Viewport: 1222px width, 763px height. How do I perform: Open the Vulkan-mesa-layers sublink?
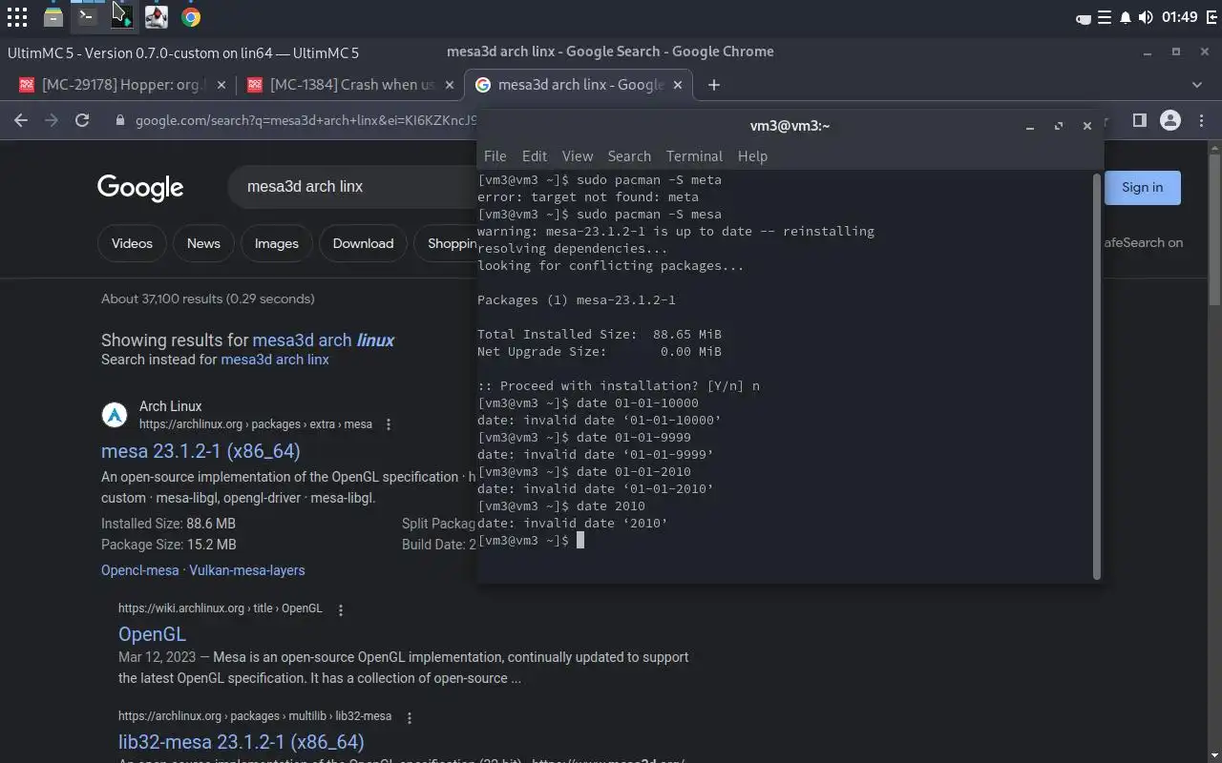pos(247,570)
